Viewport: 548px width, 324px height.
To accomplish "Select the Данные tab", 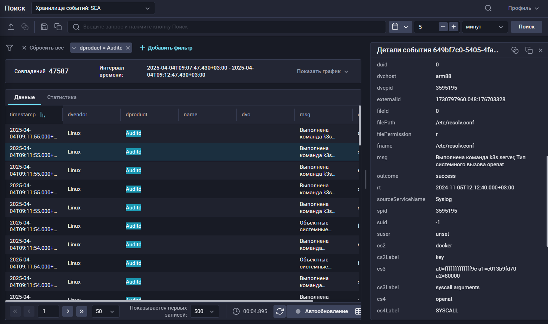I will 24,97.
